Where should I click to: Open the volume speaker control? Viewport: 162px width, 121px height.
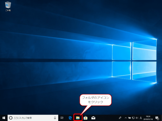[x=137, y=118]
